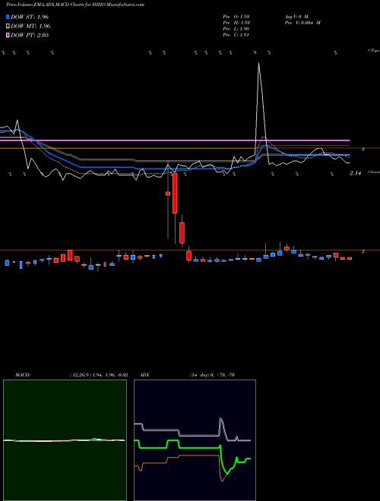Click the MACD panel heading
Viewport: 380px width, 501px height.
(23, 375)
